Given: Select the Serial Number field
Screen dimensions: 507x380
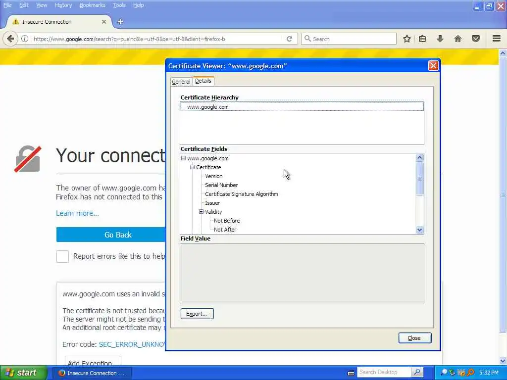Looking at the screenshot, I should [x=221, y=185].
